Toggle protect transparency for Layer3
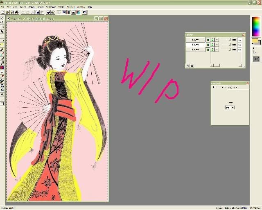Image resolution: width=262 pixels, height=210 pixels. click(212, 45)
